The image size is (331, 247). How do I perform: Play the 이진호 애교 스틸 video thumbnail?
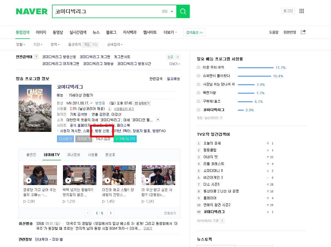[x=119, y=175]
